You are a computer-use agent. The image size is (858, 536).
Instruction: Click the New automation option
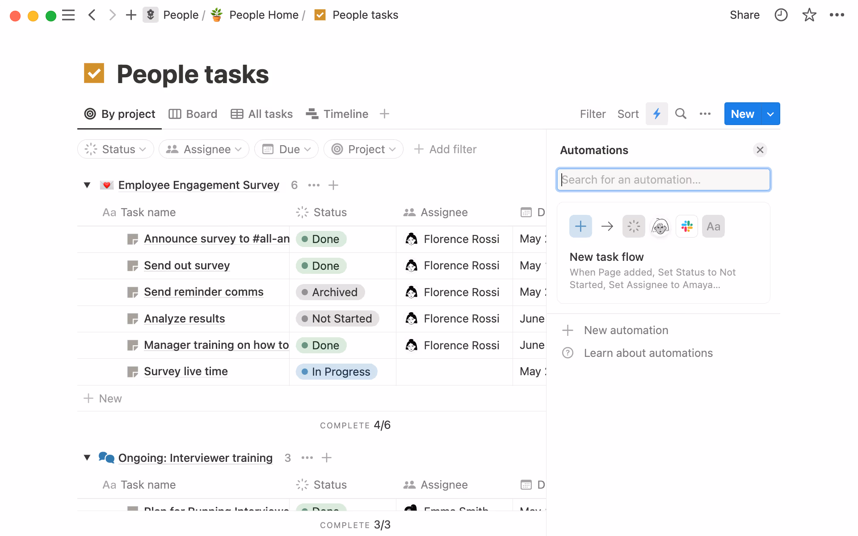click(626, 330)
